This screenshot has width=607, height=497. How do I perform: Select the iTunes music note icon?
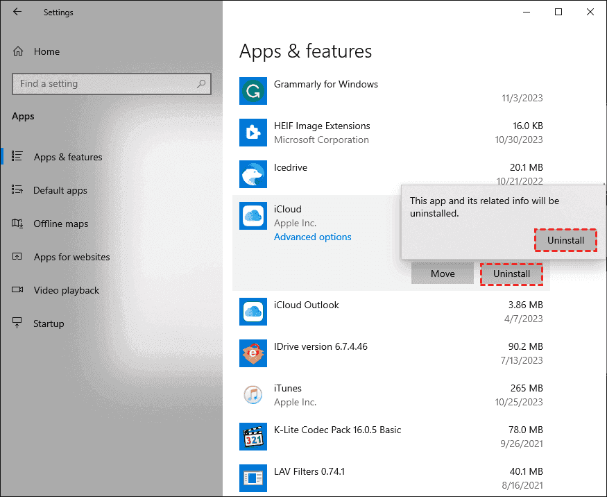(253, 395)
